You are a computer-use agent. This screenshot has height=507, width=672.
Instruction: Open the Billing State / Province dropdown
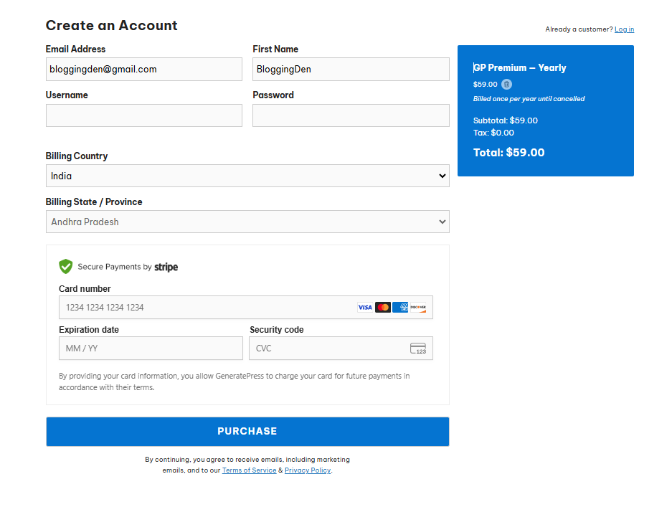pyautogui.click(x=247, y=222)
